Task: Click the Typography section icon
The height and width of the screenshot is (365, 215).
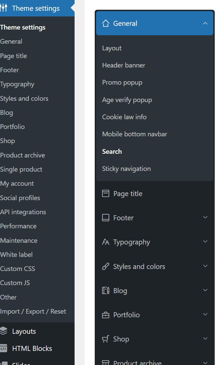Action: (x=105, y=242)
